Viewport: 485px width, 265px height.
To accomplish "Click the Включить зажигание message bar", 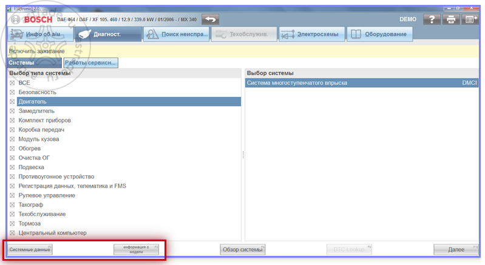I will (x=243, y=52).
